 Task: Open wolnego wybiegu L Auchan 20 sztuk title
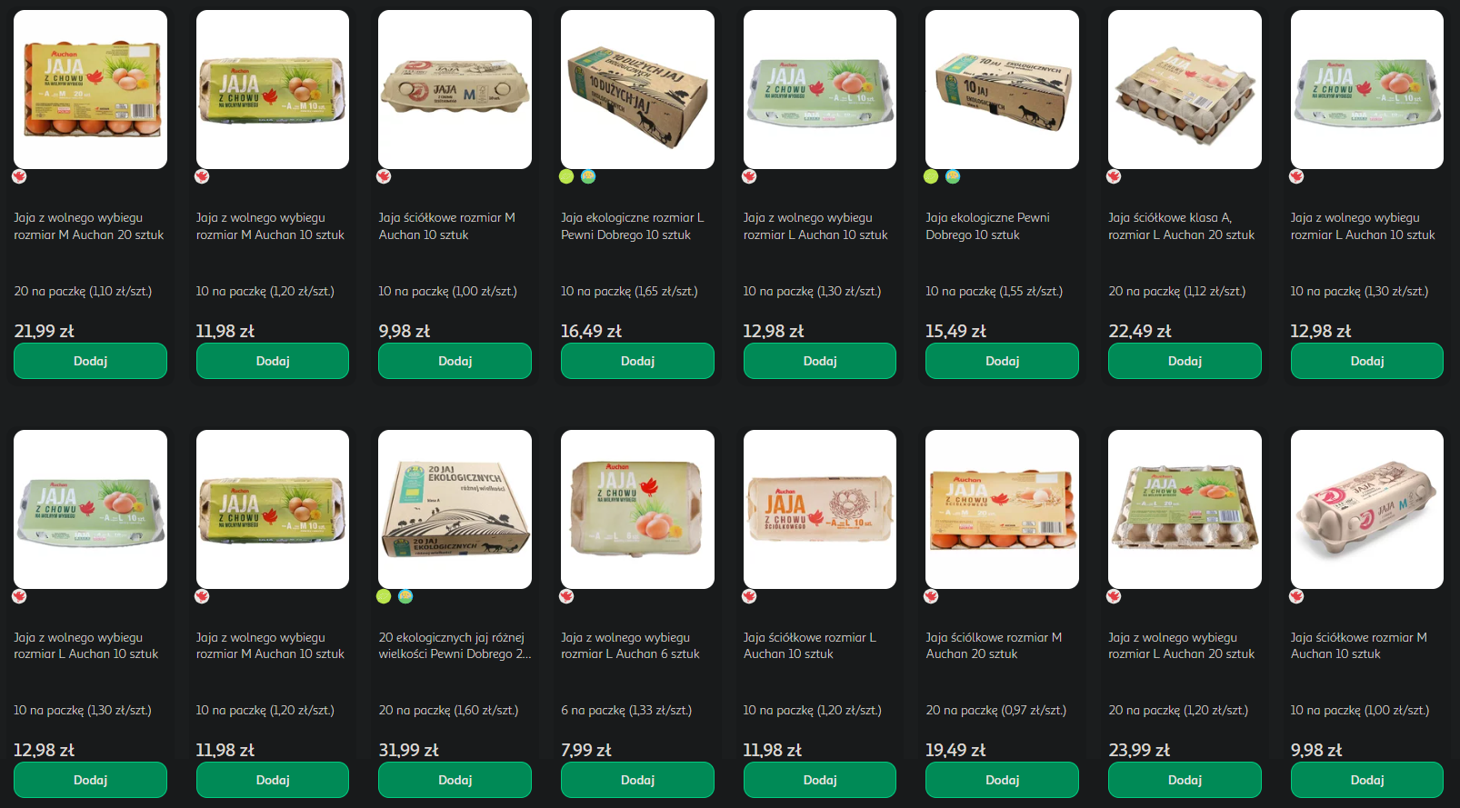point(1181,645)
